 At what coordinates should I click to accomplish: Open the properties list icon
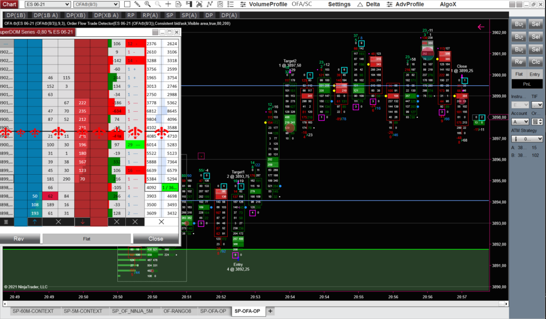point(230,4)
